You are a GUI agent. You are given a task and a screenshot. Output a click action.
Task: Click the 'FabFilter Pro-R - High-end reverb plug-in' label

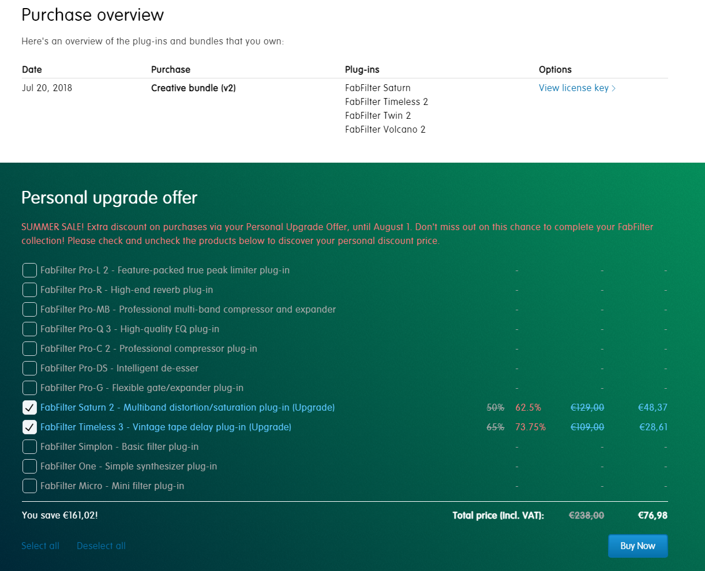coord(126,290)
